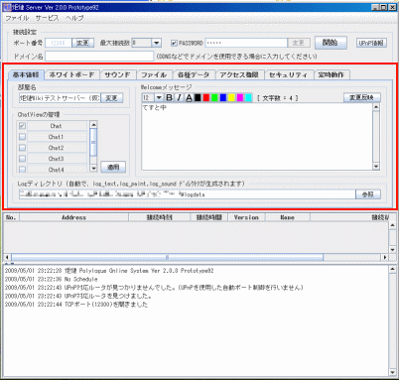The height and width of the screenshot is (380, 399).
Task: Click into the ドメイン名 input field
Action: (99, 57)
